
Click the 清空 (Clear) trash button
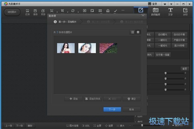coord(131,99)
